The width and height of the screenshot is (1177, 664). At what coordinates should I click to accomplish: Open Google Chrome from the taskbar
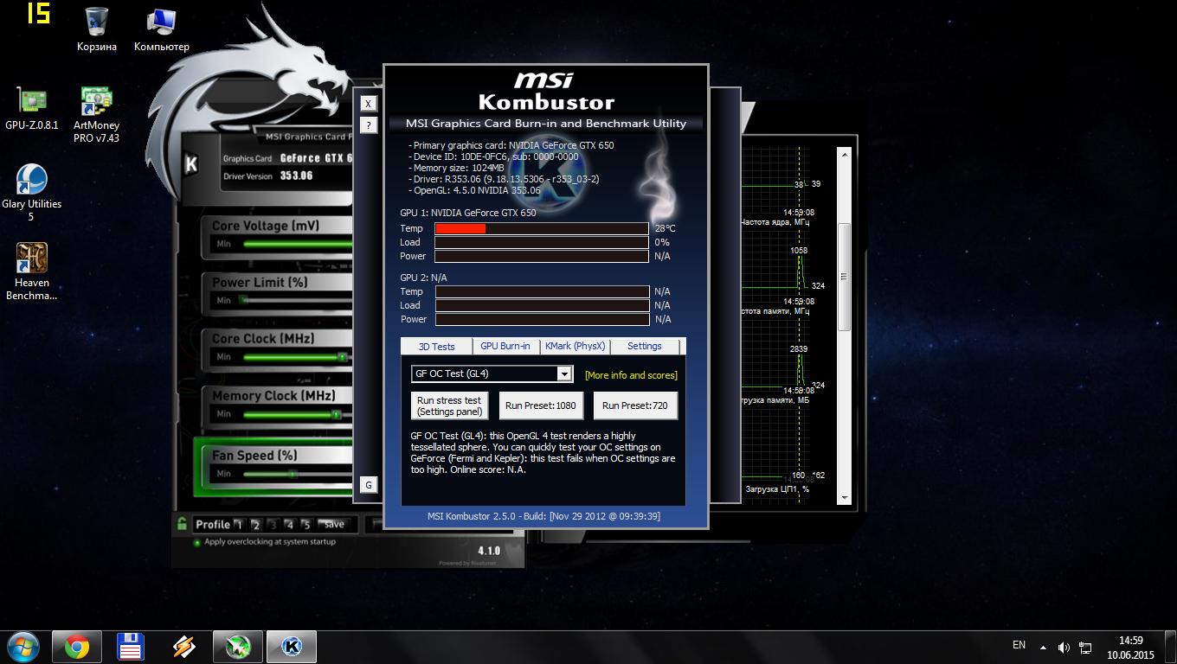coord(77,647)
